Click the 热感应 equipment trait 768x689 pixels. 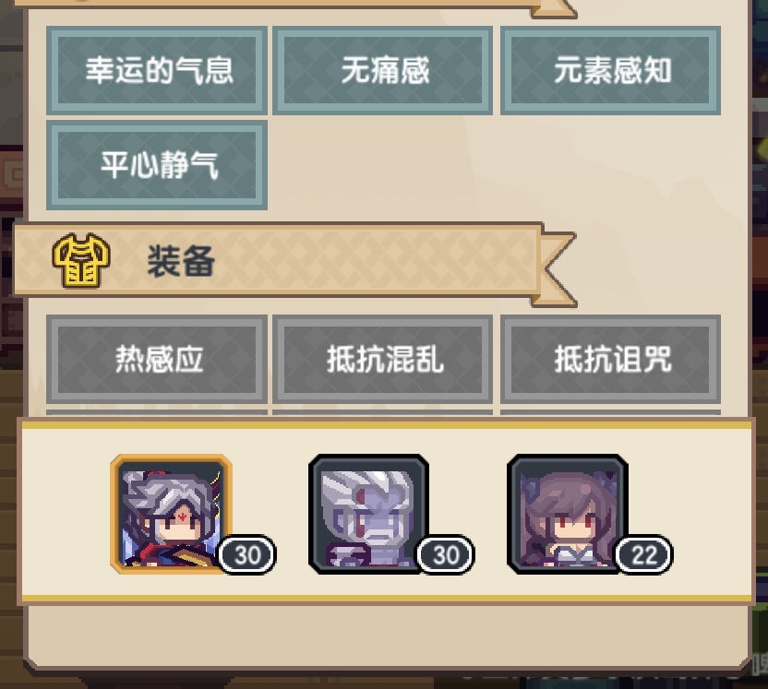coord(157,359)
